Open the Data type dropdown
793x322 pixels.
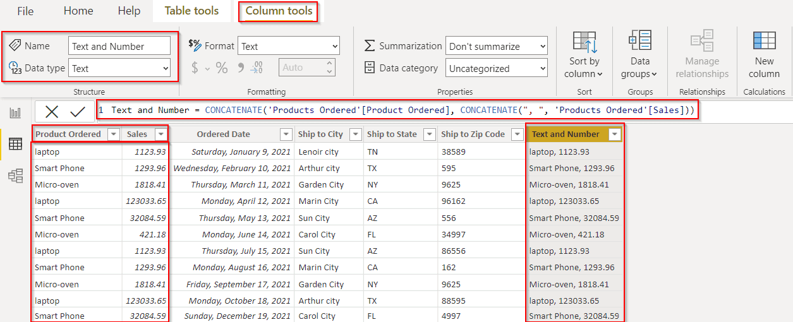pyautogui.click(x=119, y=68)
